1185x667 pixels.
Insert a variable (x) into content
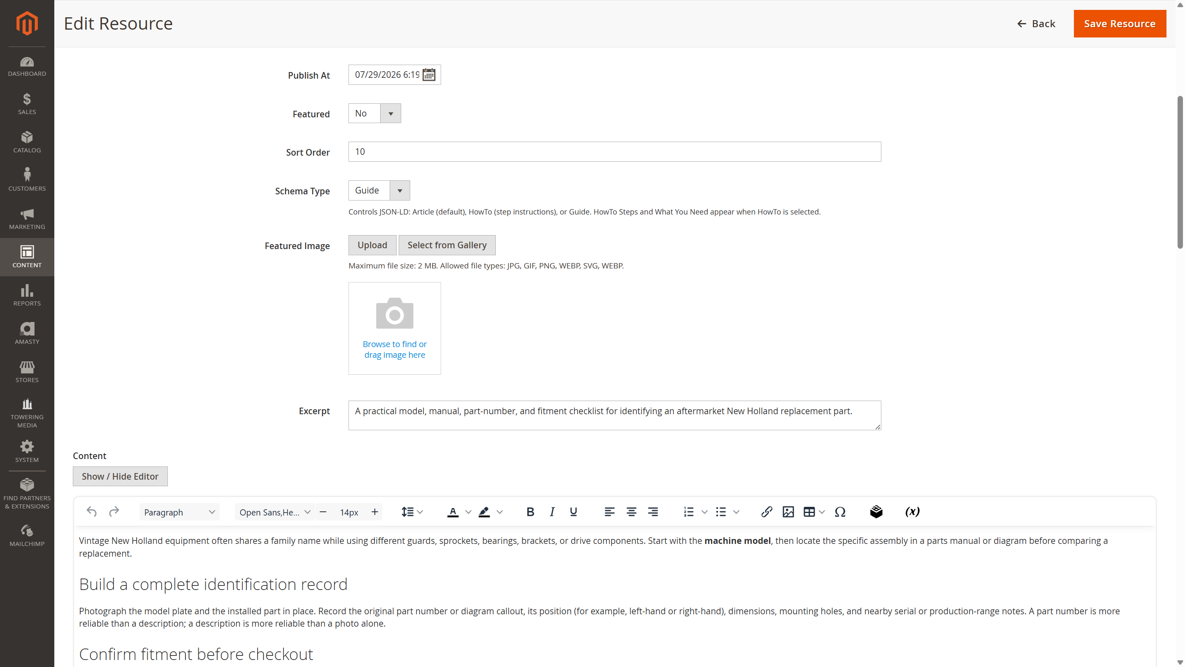(x=912, y=512)
